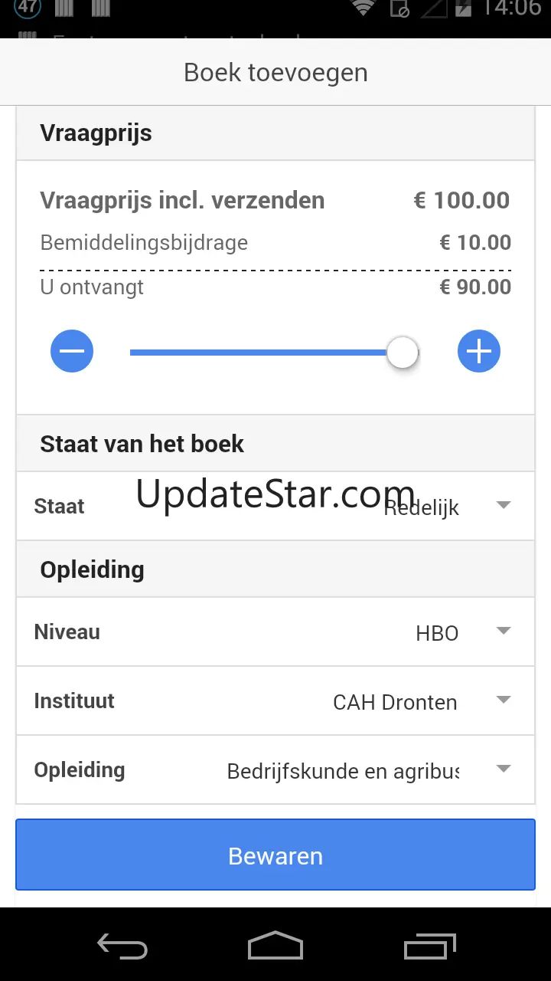The height and width of the screenshot is (981, 551).
Task: Open the Staat dropdown arrow
Action: (x=503, y=505)
